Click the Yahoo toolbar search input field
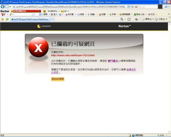This screenshot has width=171, height=137. click(26, 14)
